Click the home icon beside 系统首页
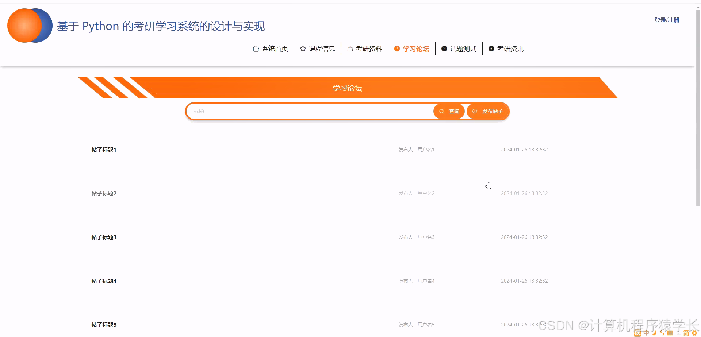The width and height of the screenshot is (701, 337). tap(256, 49)
